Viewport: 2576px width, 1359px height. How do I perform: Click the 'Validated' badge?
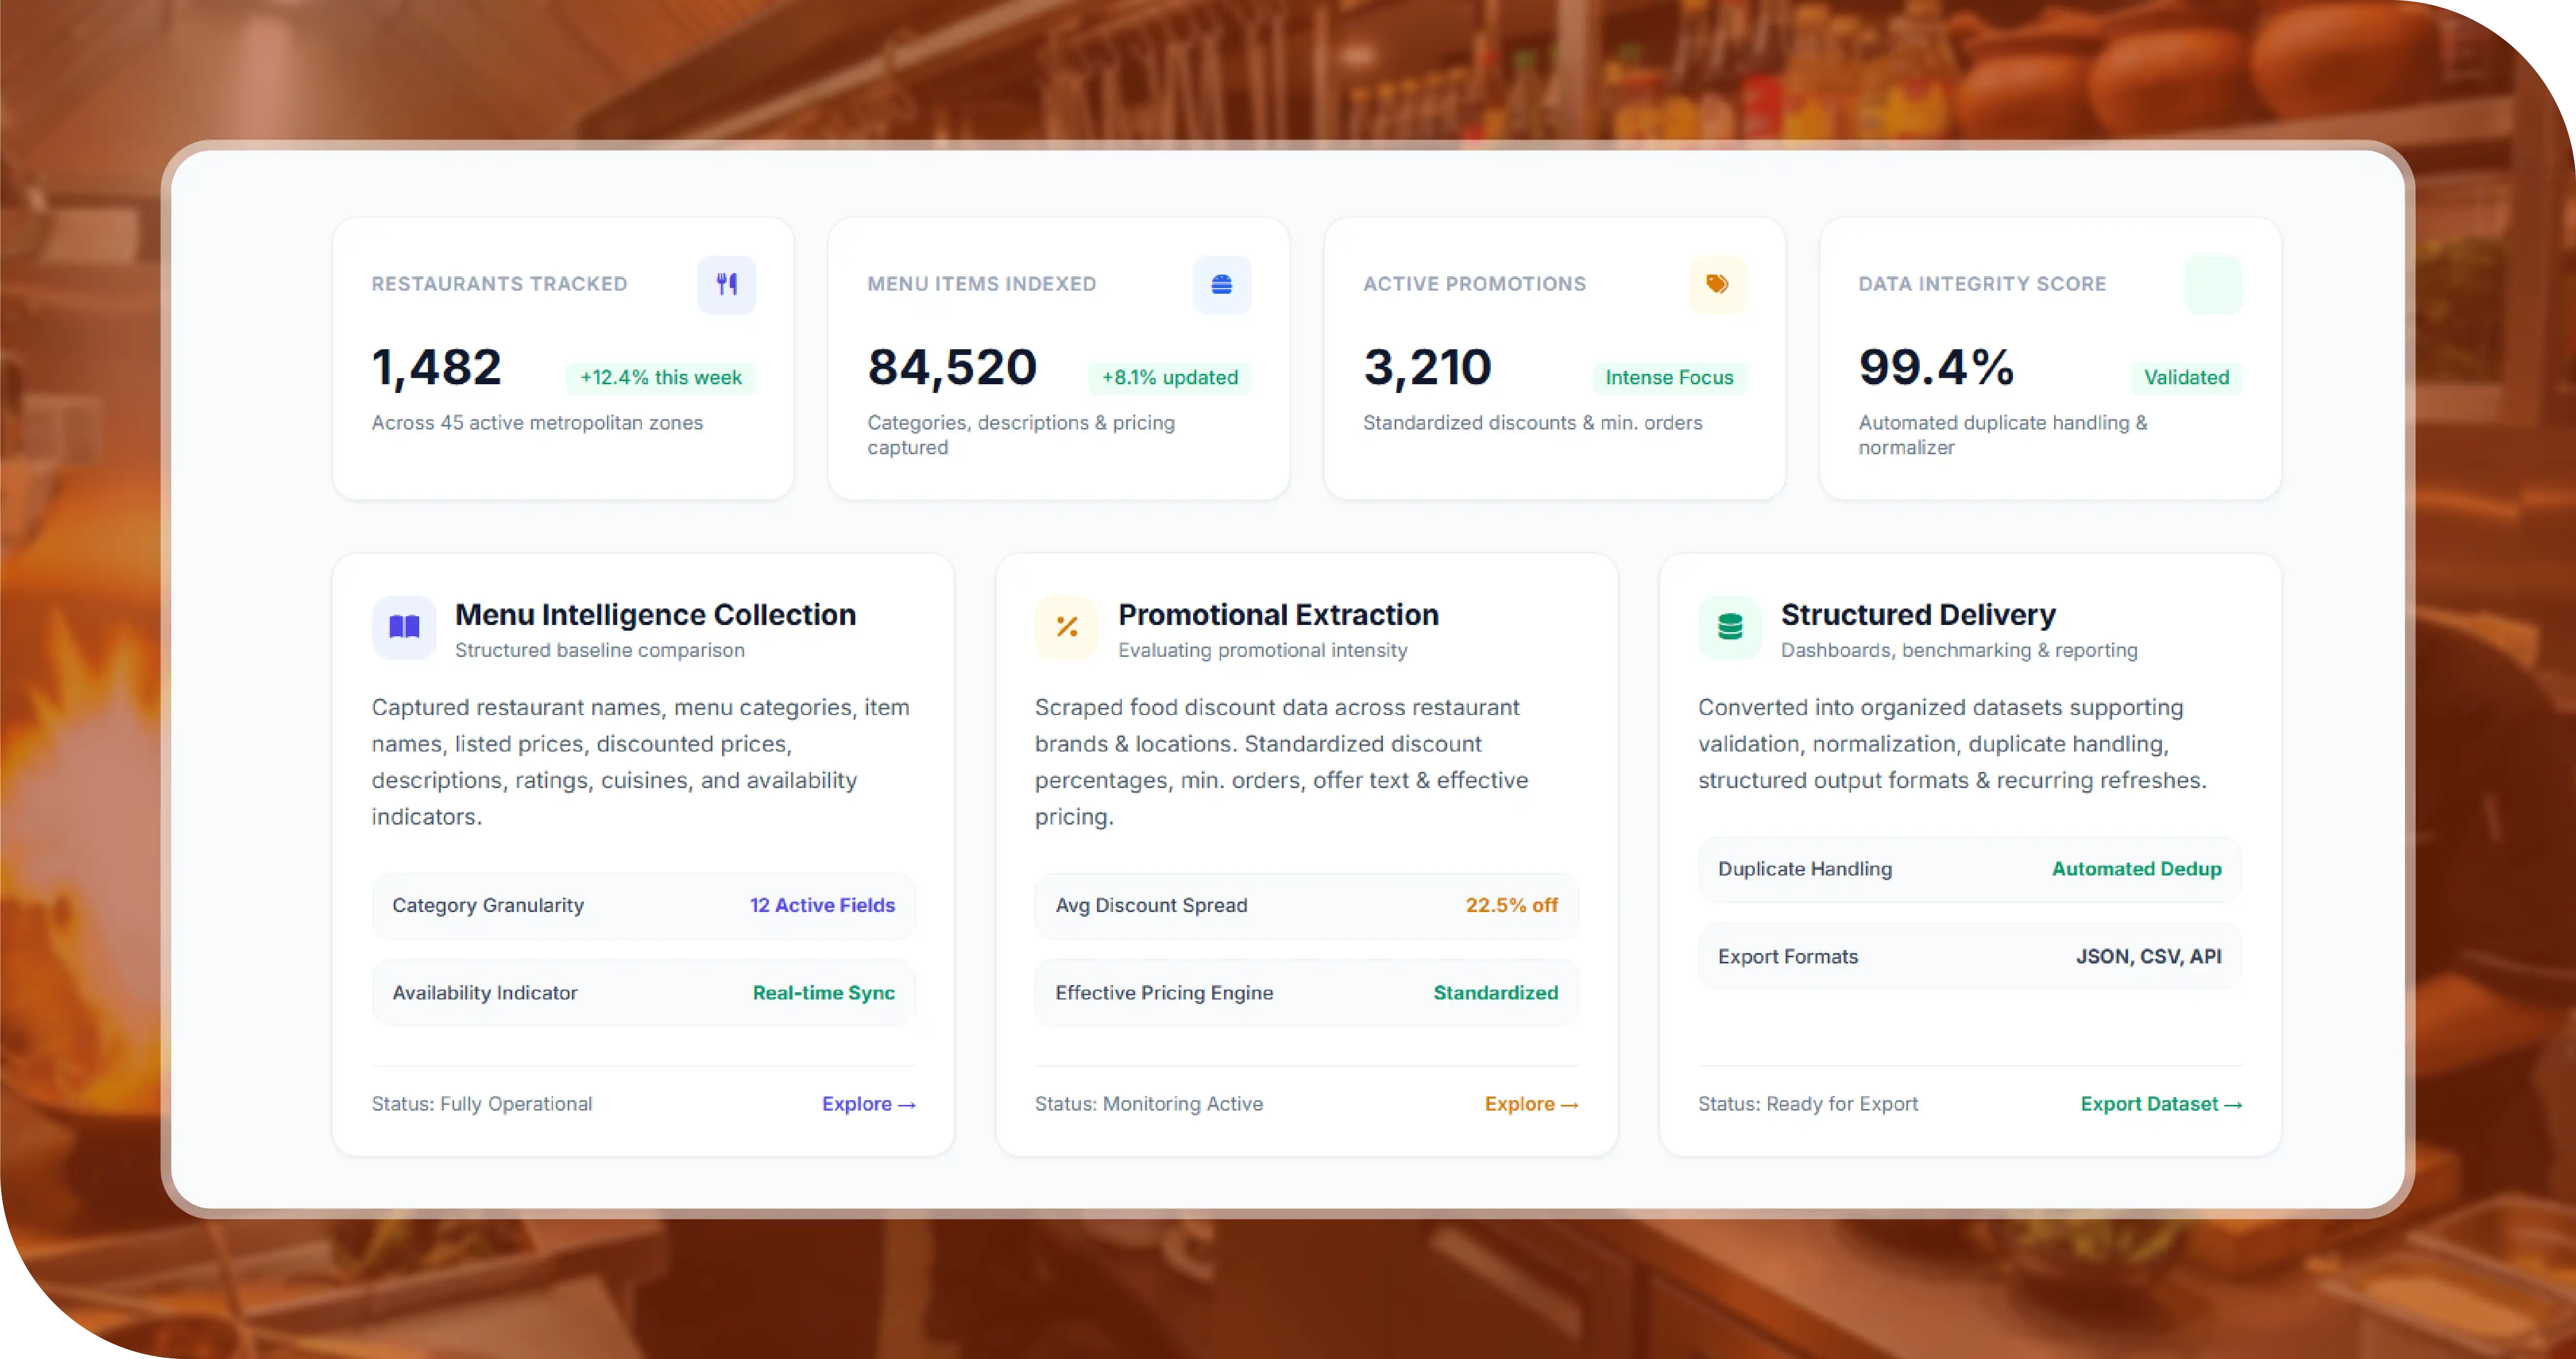(2186, 378)
